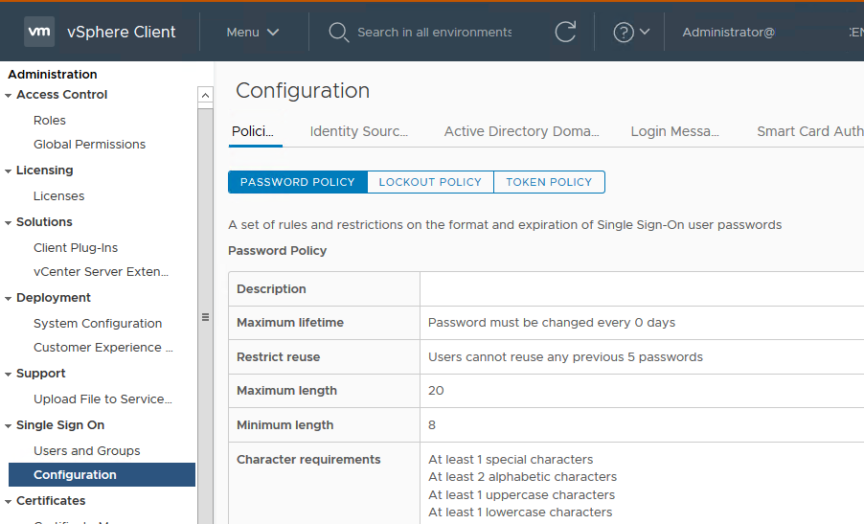This screenshot has height=524, width=864.
Task: Open the Menu dropdown
Action: [x=252, y=32]
